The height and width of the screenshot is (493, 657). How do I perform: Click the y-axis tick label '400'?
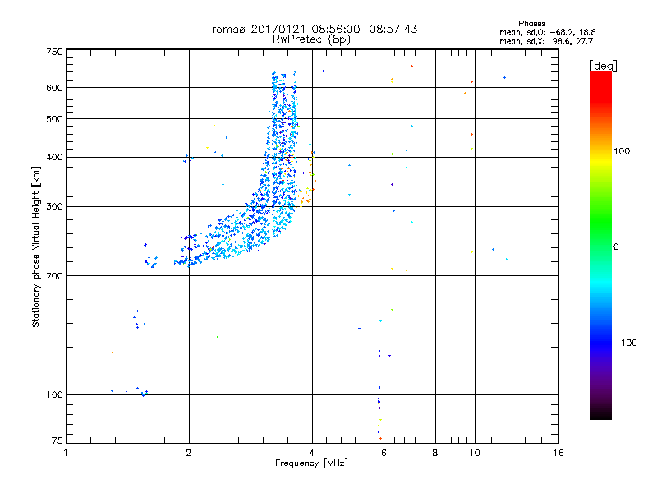54,157
